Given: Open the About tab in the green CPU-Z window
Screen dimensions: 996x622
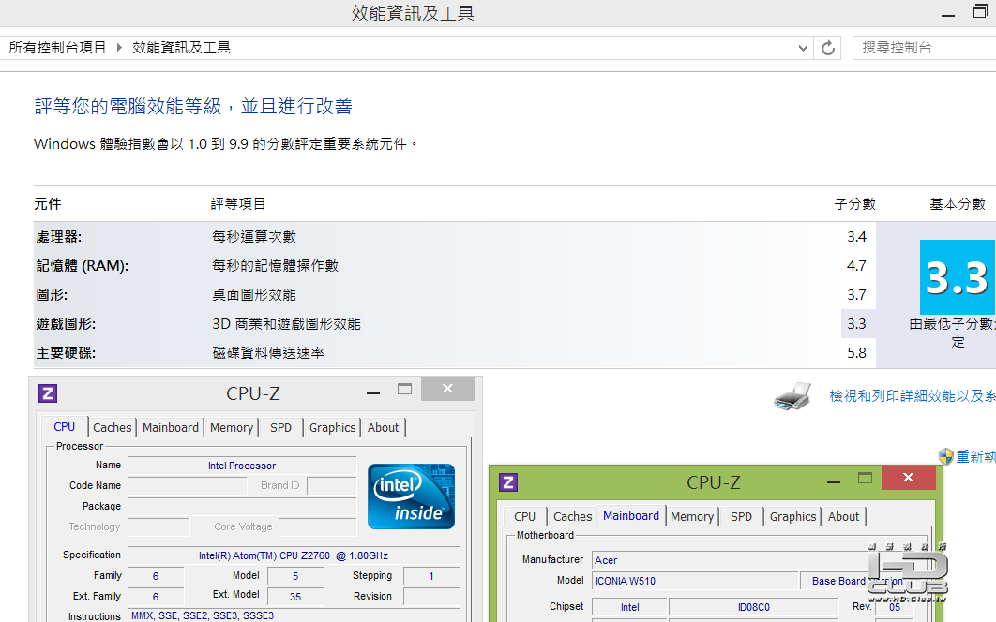Looking at the screenshot, I should (843, 517).
